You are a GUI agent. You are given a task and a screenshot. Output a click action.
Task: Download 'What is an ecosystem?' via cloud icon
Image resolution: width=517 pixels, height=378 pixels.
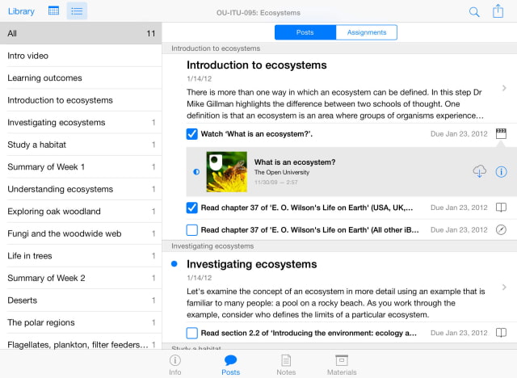pos(480,171)
